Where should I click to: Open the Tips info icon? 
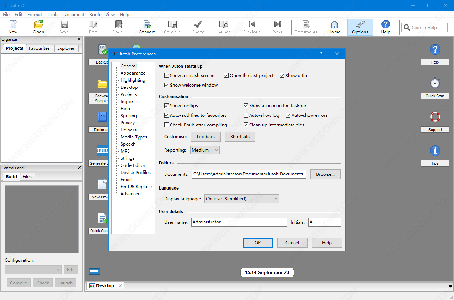435,151
